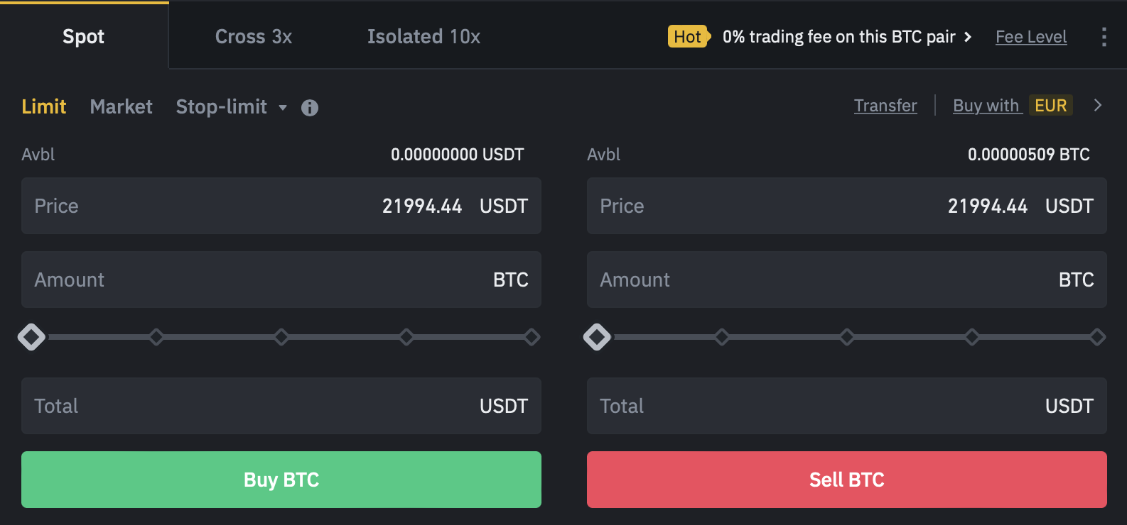
Task: Open the Fee Level link
Action: click(x=1031, y=37)
